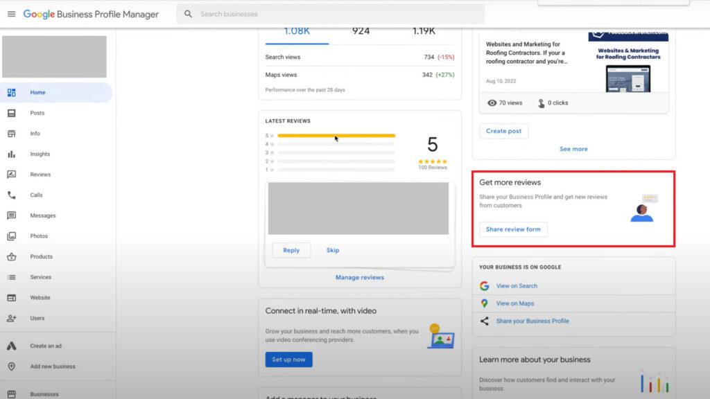710x399 pixels.
Task: Select the 1.08K views tab
Action: click(297, 32)
